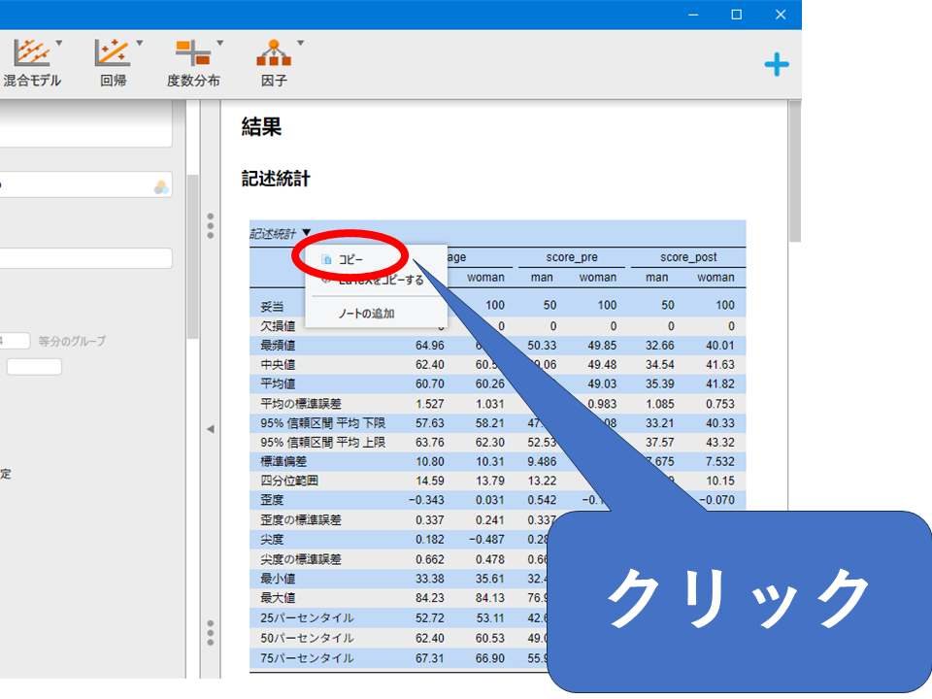Click the nominal variable type icon in the field

160,186
